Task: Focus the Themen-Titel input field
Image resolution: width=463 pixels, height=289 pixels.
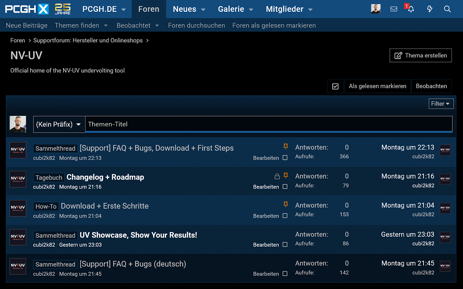Action: [269, 124]
